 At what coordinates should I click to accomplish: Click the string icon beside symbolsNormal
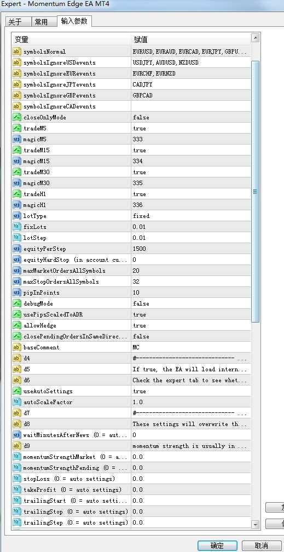[x=17, y=51]
